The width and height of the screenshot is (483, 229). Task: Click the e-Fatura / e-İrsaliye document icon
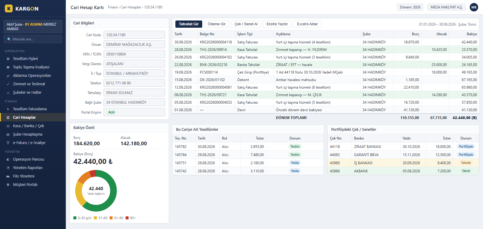click(x=8, y=143)
